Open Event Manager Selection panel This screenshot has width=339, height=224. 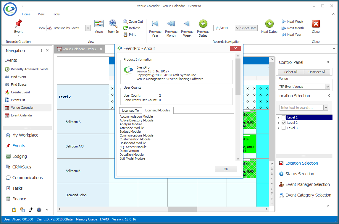304,184
